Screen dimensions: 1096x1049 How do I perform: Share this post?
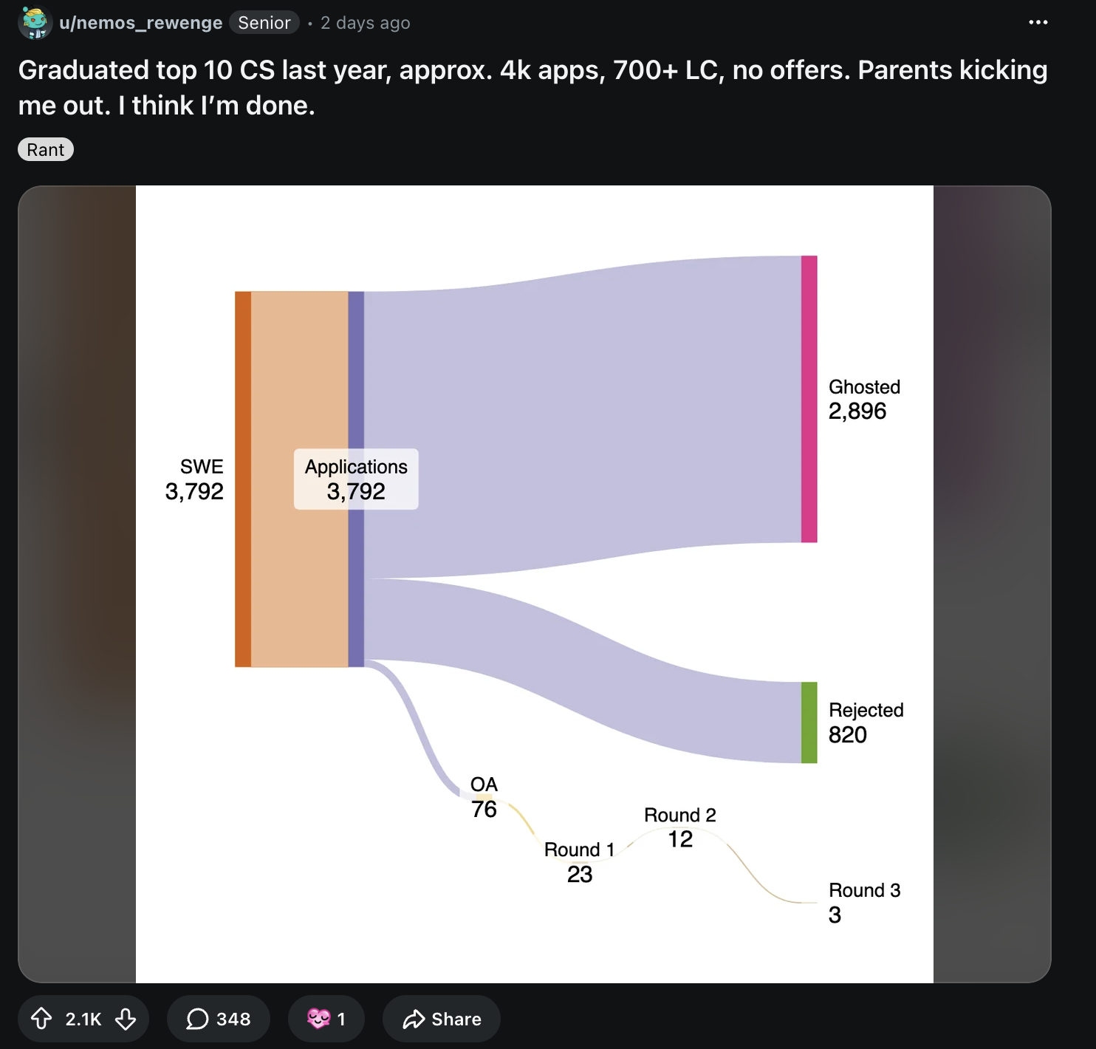click(x=442, y=1019)
